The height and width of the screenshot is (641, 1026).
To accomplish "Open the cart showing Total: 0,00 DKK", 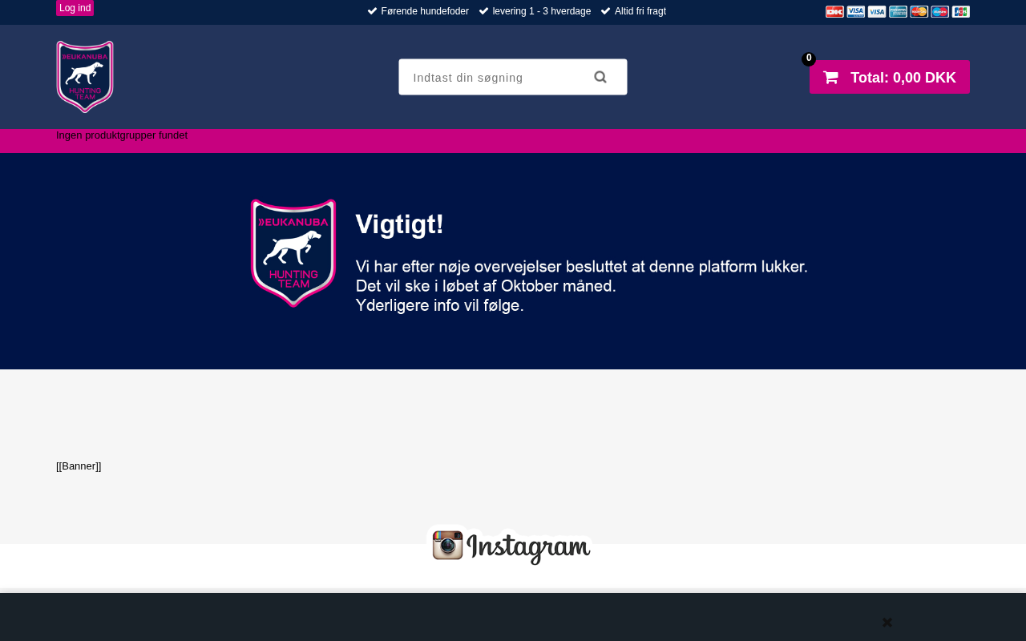I will [890, 77].
